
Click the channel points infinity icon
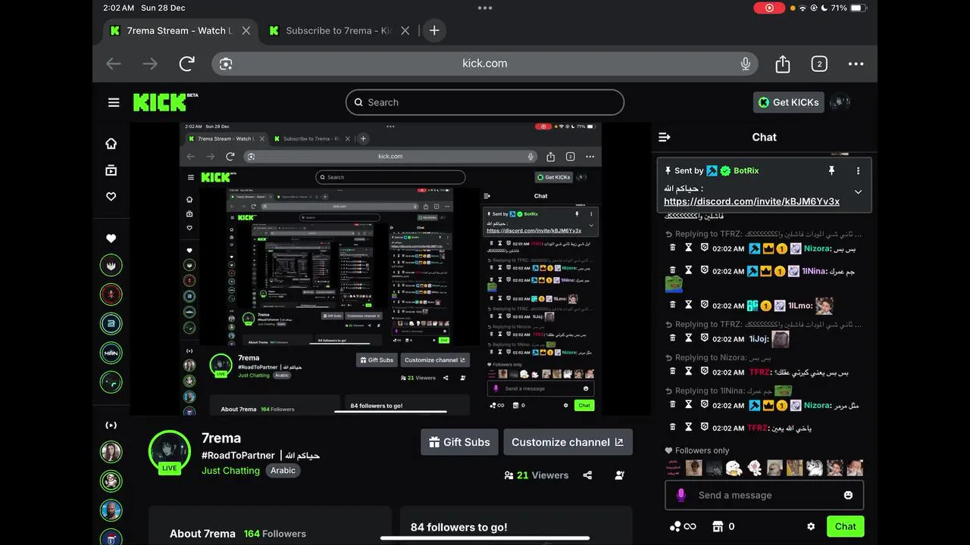pos(683,526)
